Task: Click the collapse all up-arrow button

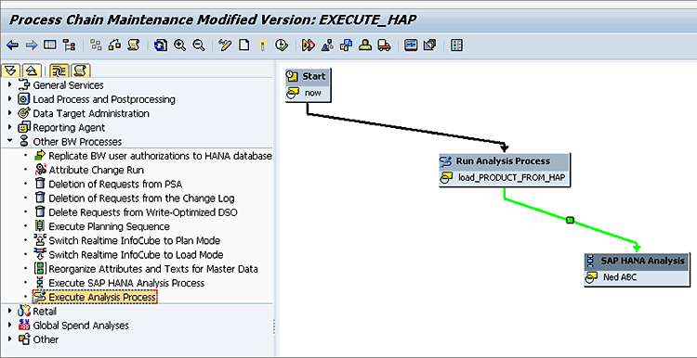Action: tap(31, 70)
